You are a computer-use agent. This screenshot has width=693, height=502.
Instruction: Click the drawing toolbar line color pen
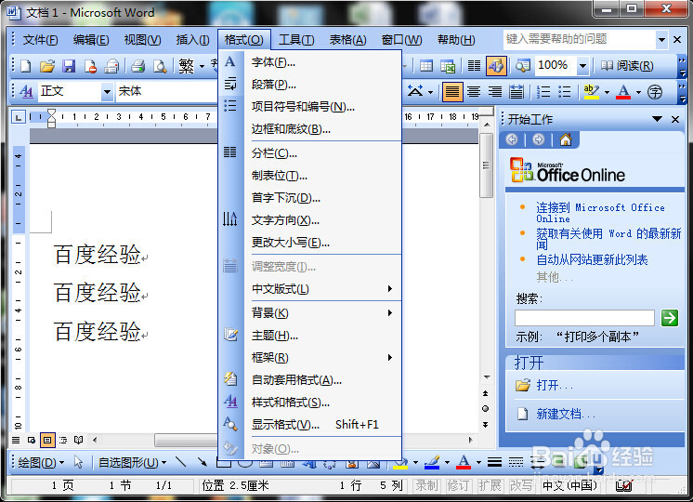coord(432,462)
